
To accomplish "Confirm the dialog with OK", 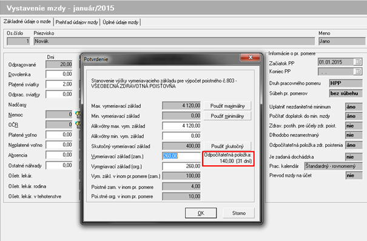I will pos(201,213).
